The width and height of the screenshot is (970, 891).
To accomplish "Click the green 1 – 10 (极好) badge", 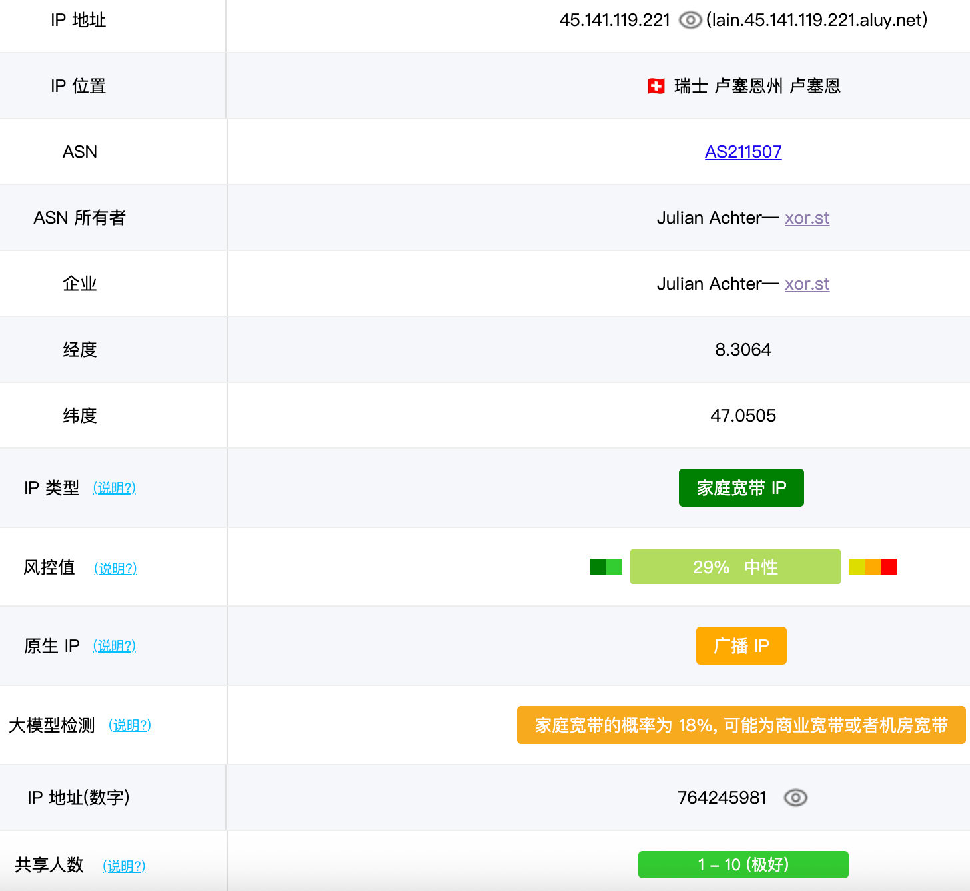I will [x=743, y=864].
